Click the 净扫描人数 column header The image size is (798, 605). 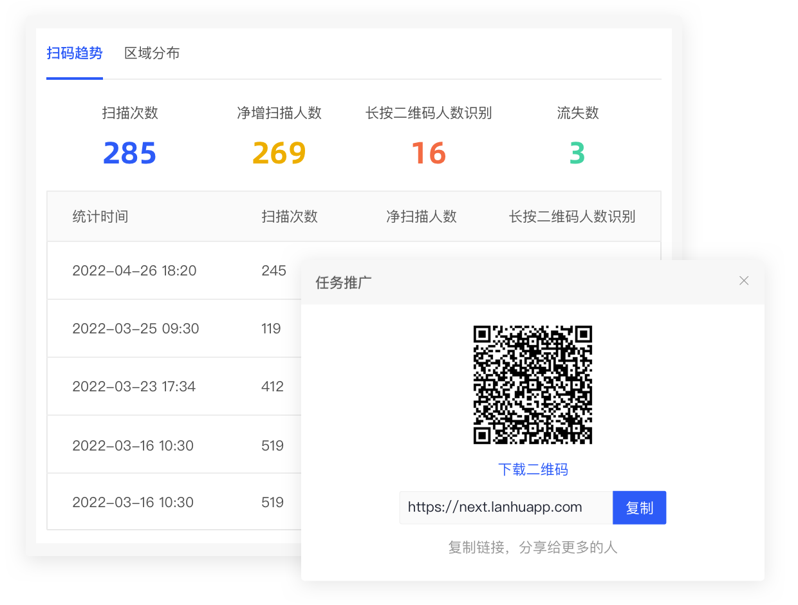[x=422, y=216]
